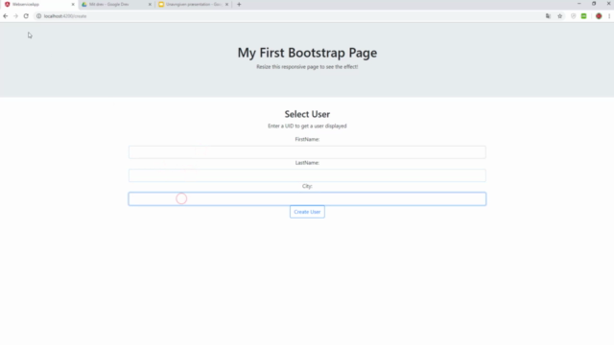Bookmark this page with the star icon
The width and height of the screenshot is (614, 345).
tap(560, 16)
